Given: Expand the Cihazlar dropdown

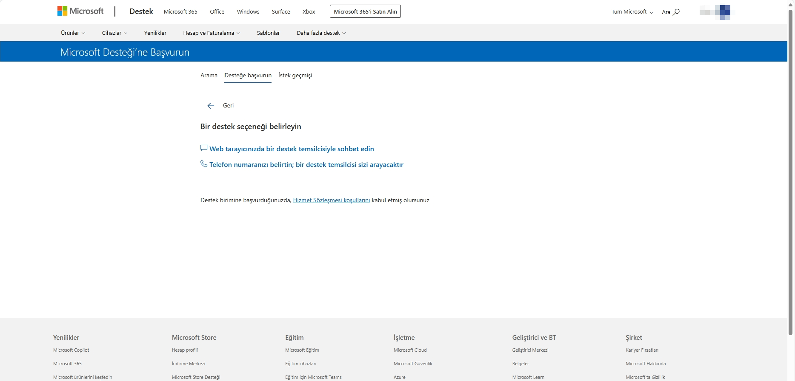Looking at the screenshot, I should click(114, 33).
